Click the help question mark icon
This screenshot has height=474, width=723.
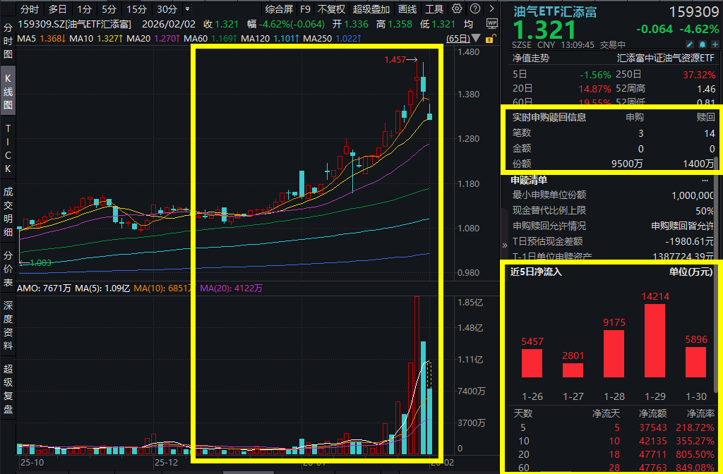(474, 8)
